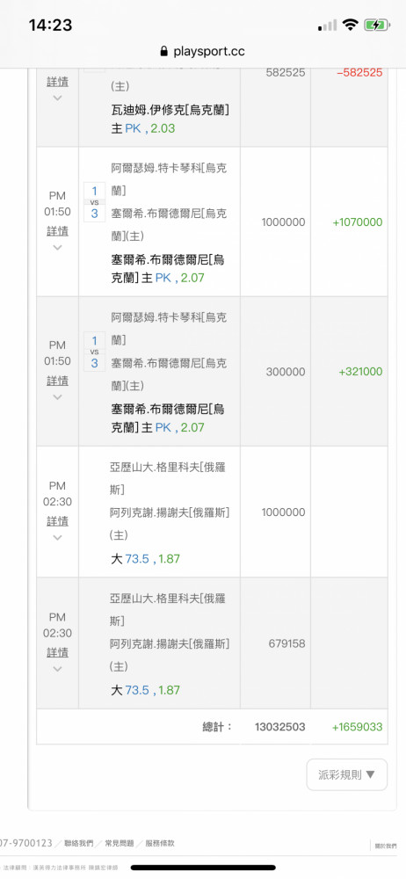The height and width of the screenshot is (879, 406).
Task: Tap the Wi-Fi status icon
Action: coord(351,25)
